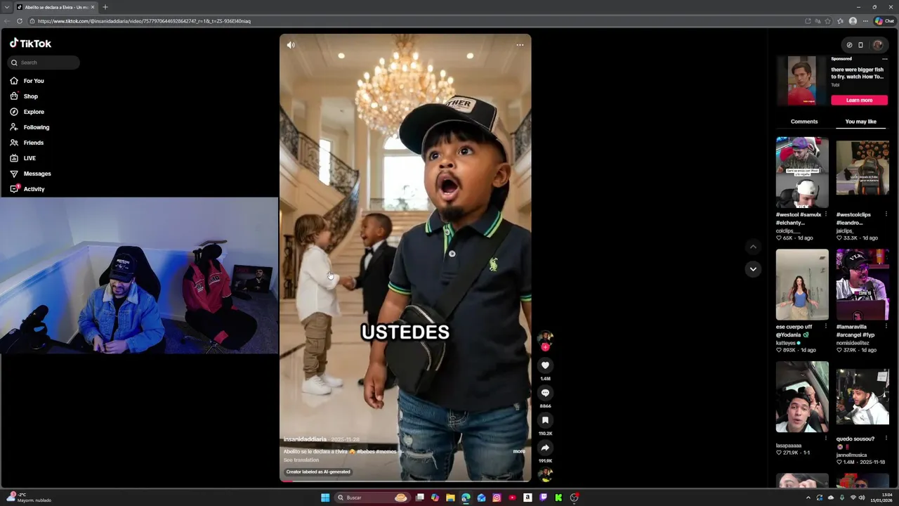899x506 pixels.
Task: Open sound disc at bottom right
Action: (545, 476)
